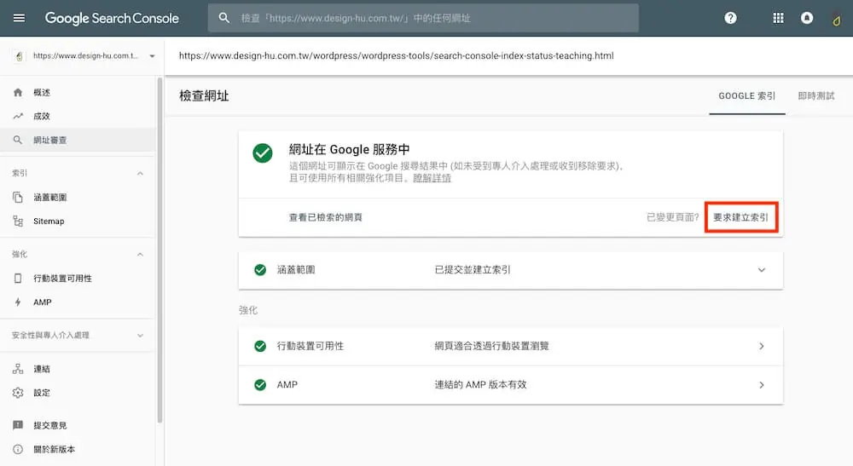Click the 要求建立索引 button

pos(741,217)
